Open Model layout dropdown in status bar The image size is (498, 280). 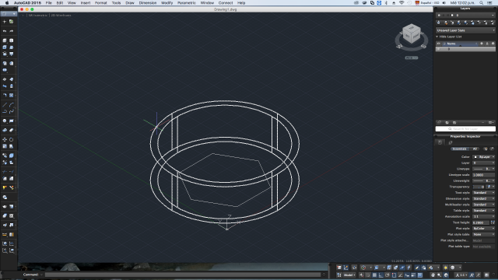[349, 275]
